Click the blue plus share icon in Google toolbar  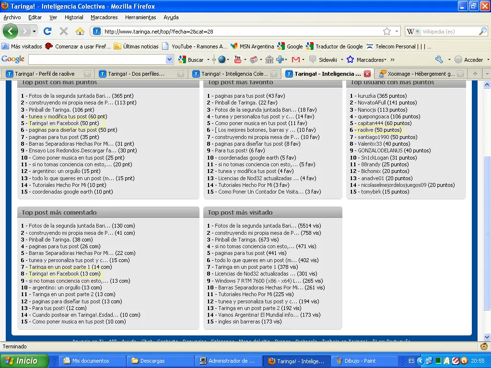point(280,59)
